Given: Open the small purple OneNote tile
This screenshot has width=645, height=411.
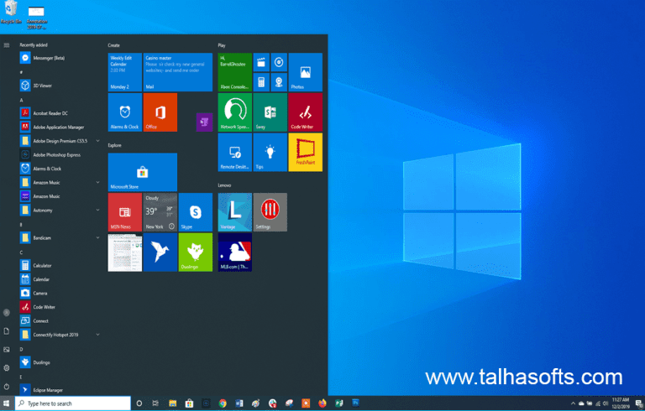Looking at the screenshot, I should coord(204,122).
